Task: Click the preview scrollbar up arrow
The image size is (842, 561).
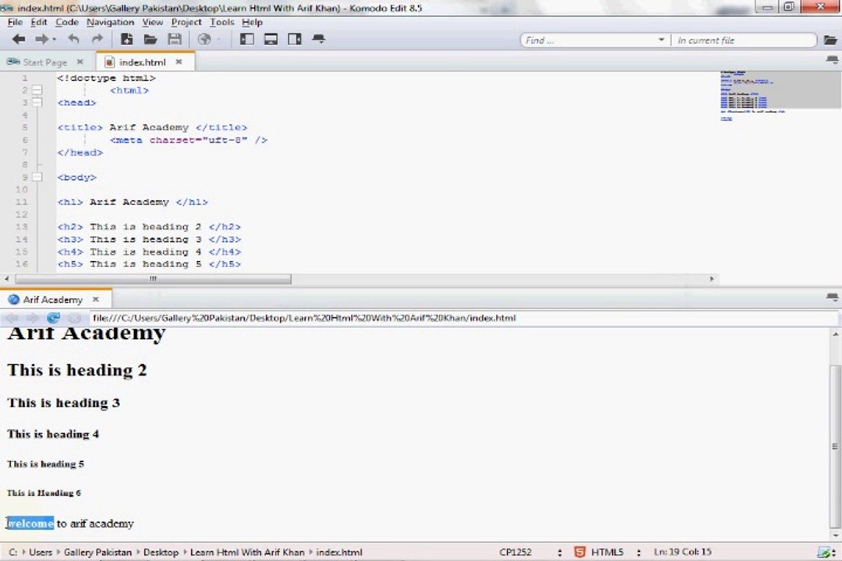Action: 835,334
